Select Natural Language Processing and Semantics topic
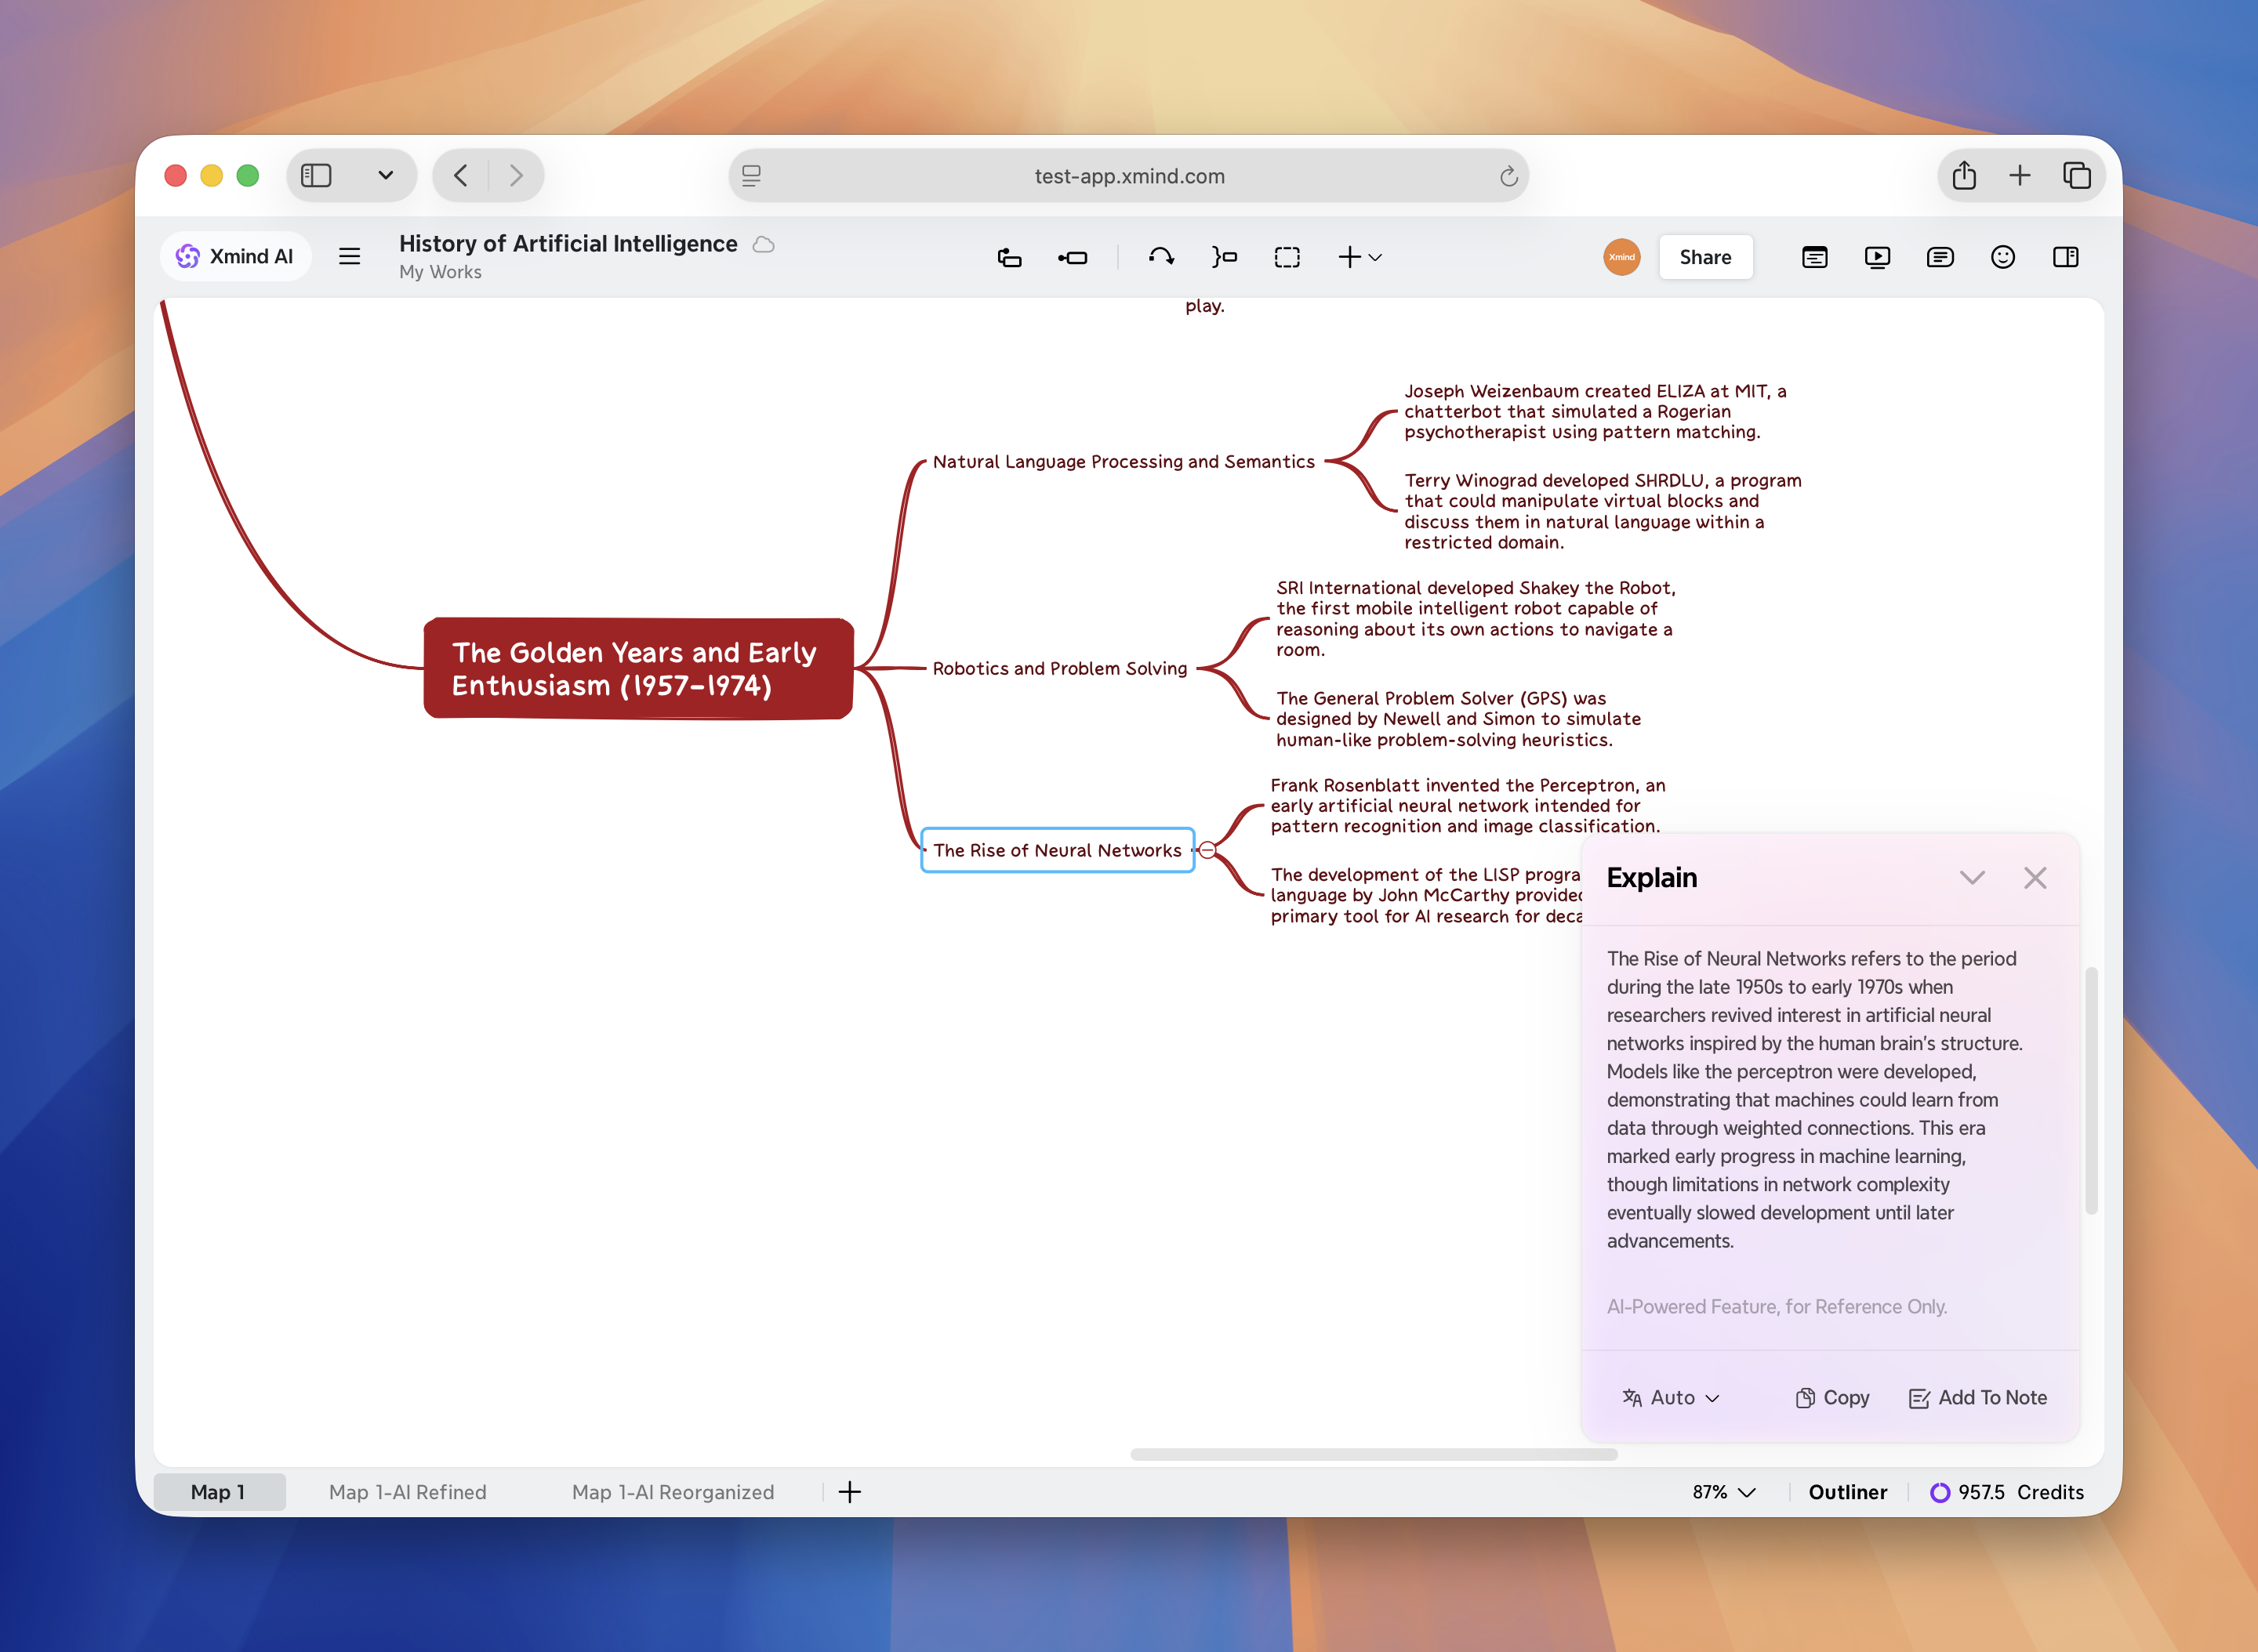The height and width of the screenshot is (1652, 2258). (1124, 461)
